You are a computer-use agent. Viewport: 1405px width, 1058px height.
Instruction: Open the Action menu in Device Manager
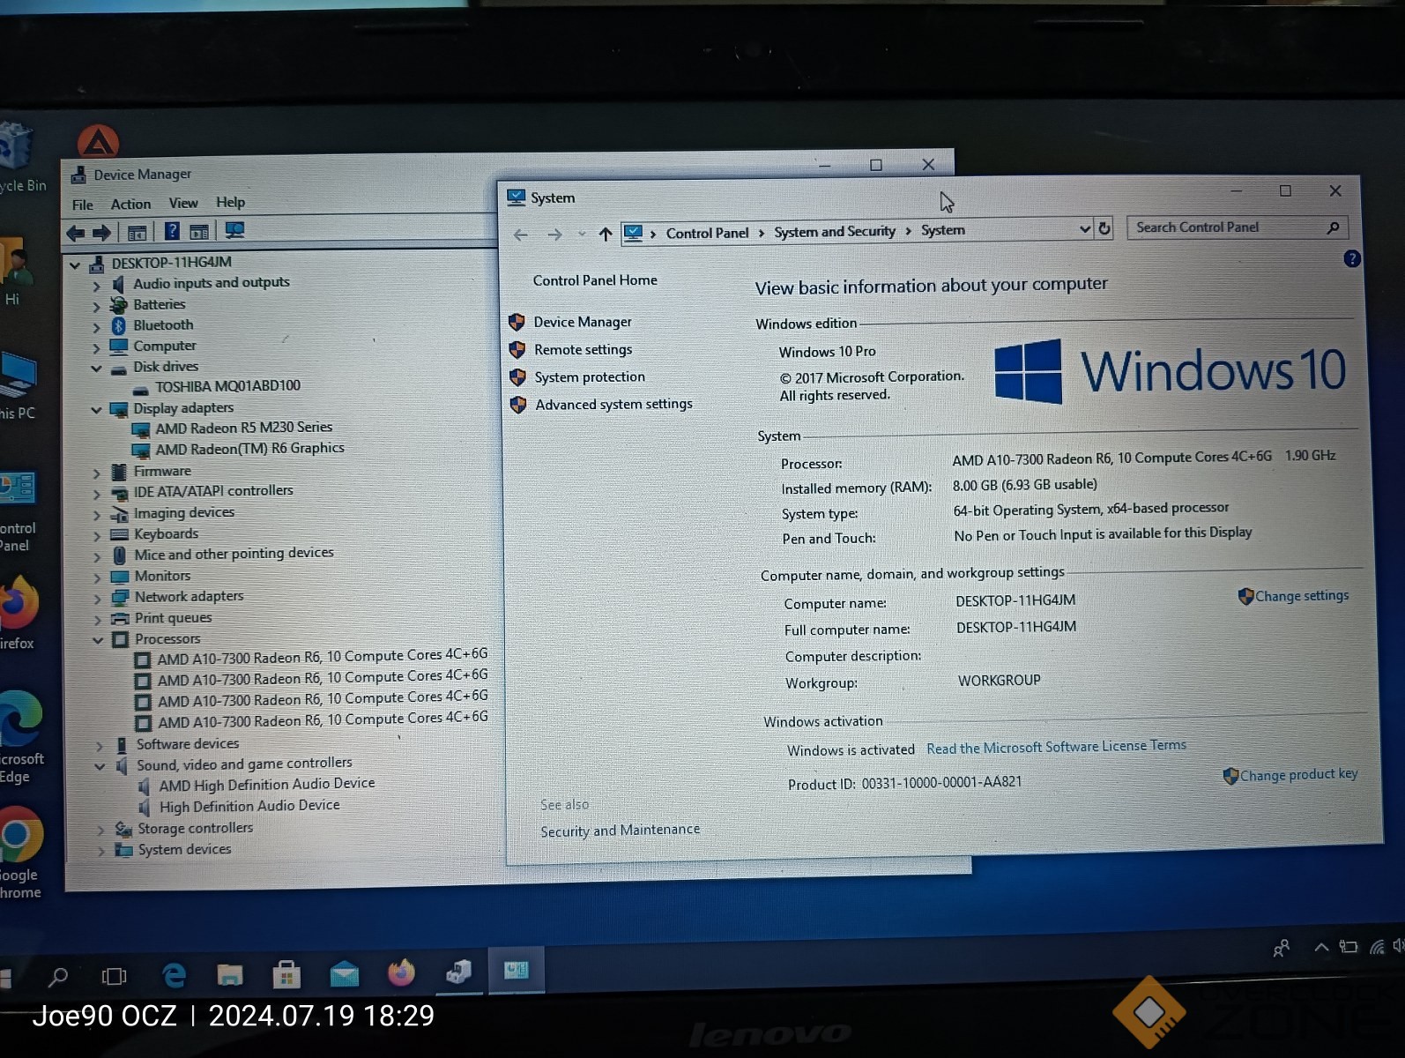tap(130, 204)
